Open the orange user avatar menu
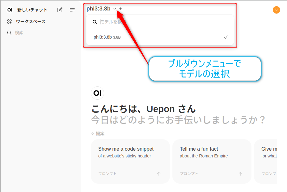The width and height of the screenshot is (287, 192). 276,10
